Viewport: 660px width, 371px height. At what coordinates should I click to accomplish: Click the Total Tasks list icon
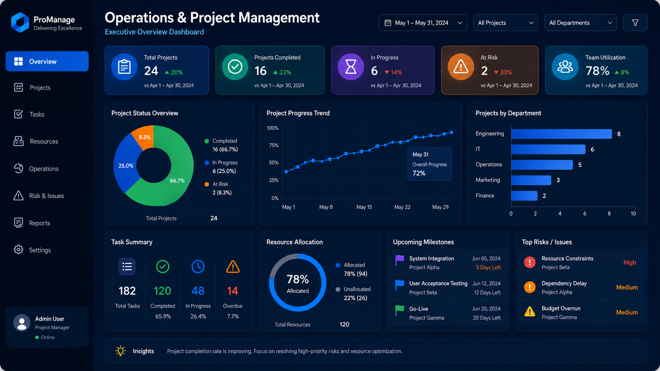127,267
